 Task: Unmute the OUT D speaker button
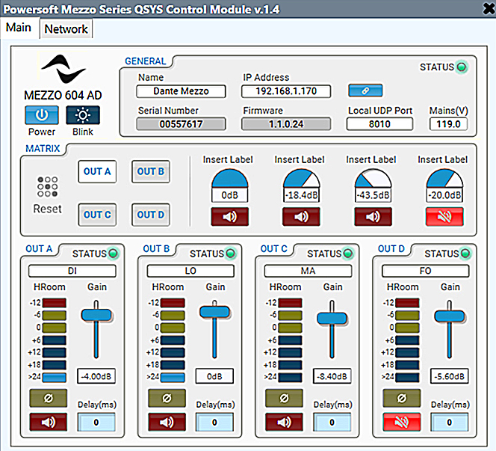tap(402, 422)
